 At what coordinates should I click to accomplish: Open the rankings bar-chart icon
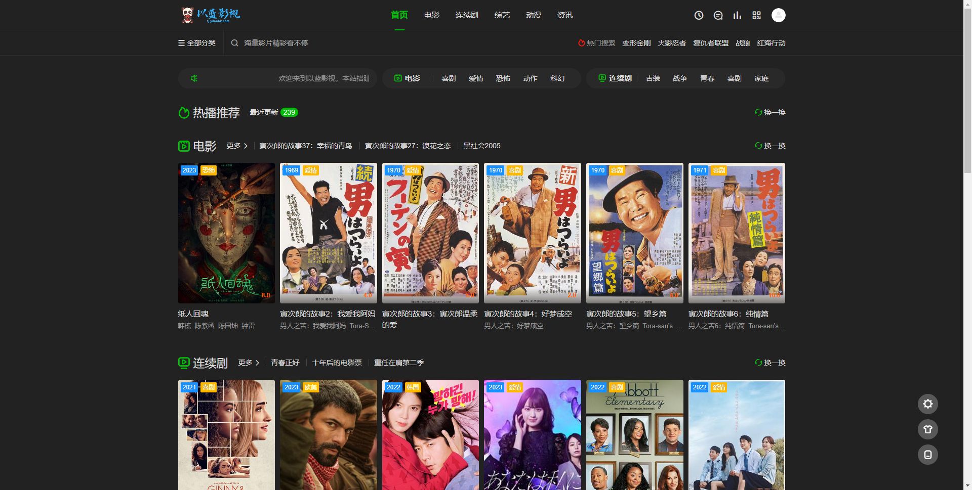[x=737, y=15]
